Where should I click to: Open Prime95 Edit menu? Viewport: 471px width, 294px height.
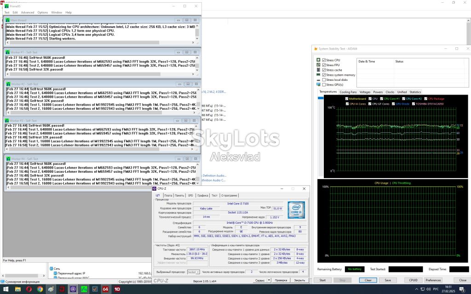click(15, 12)
